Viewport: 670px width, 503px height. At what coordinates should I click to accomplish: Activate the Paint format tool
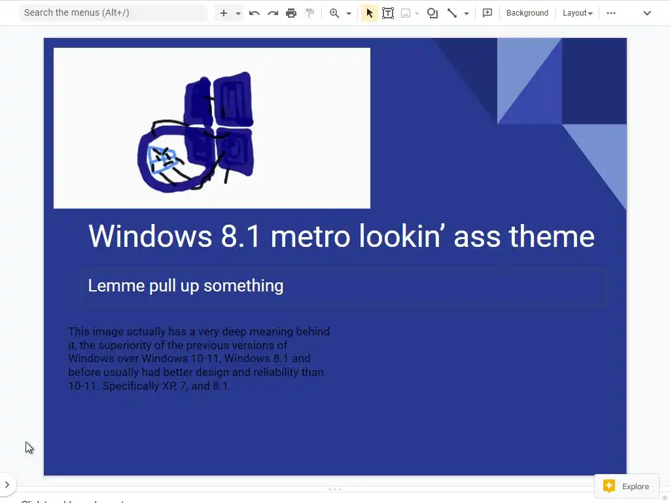tap(309, 13)
